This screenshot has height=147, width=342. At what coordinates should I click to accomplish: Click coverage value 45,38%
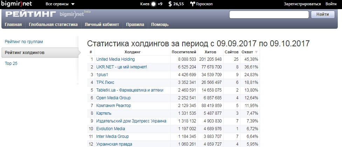click(251, 59)
